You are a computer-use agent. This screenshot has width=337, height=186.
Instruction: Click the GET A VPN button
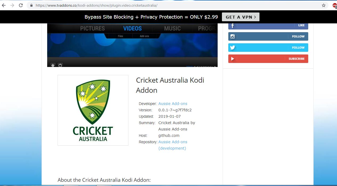point(241,17)
